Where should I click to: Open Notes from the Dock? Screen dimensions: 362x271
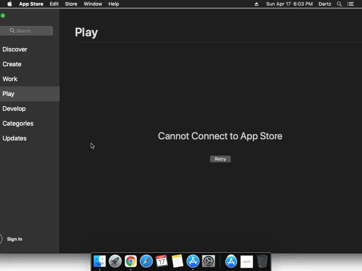(x=177, y=261)
